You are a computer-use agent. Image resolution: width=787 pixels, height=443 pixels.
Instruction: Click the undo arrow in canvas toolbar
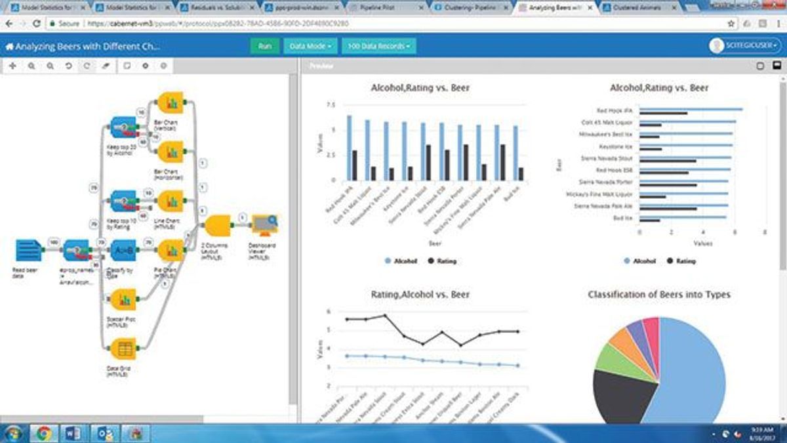click(68, 66)
